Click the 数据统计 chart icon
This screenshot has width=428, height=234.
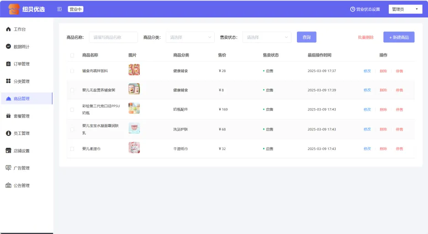[8, 47]
